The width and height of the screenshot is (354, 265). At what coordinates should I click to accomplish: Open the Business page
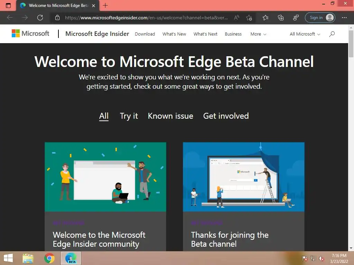tap(233, 34)
